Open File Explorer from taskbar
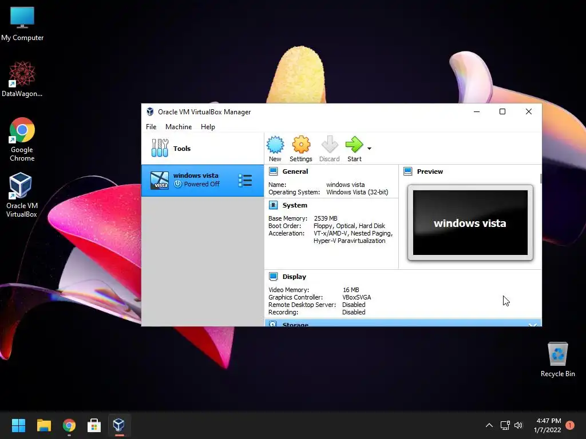 click(43, 425)
